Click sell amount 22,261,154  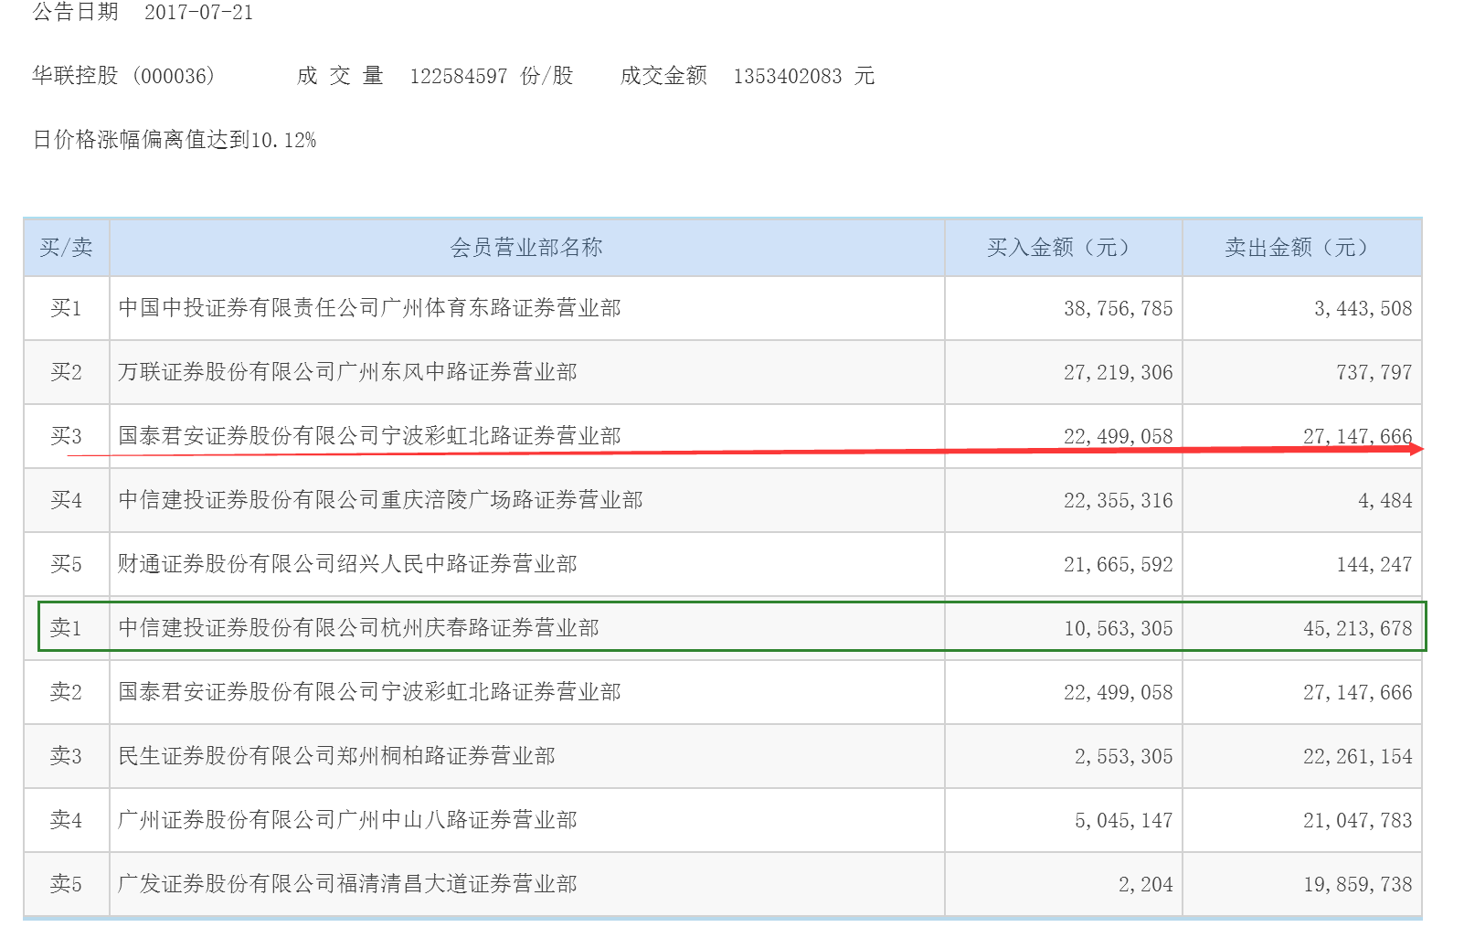point(1357,757)
